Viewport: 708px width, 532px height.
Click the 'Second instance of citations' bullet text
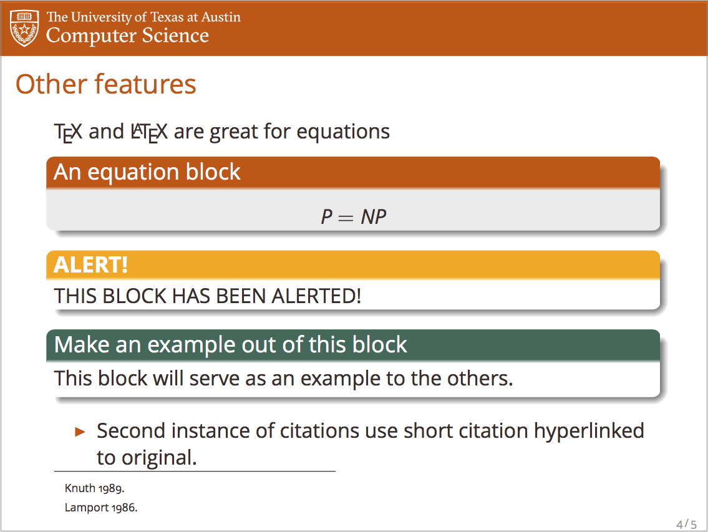pyautogui.click(x=371, y=431)
